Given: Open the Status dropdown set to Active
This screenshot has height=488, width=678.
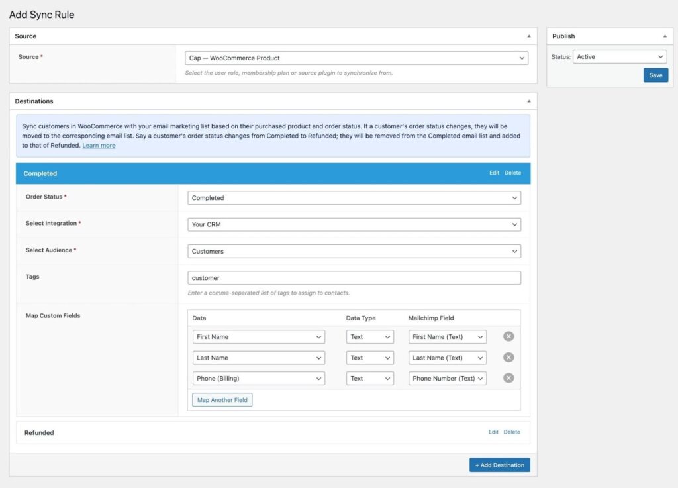Looking at the screenshot, I should (620, 56).
